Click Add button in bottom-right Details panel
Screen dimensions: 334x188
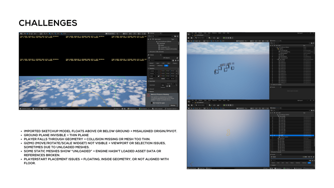306,157
